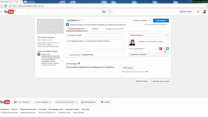Click the uploader profile picture

[x=132, y=42]
